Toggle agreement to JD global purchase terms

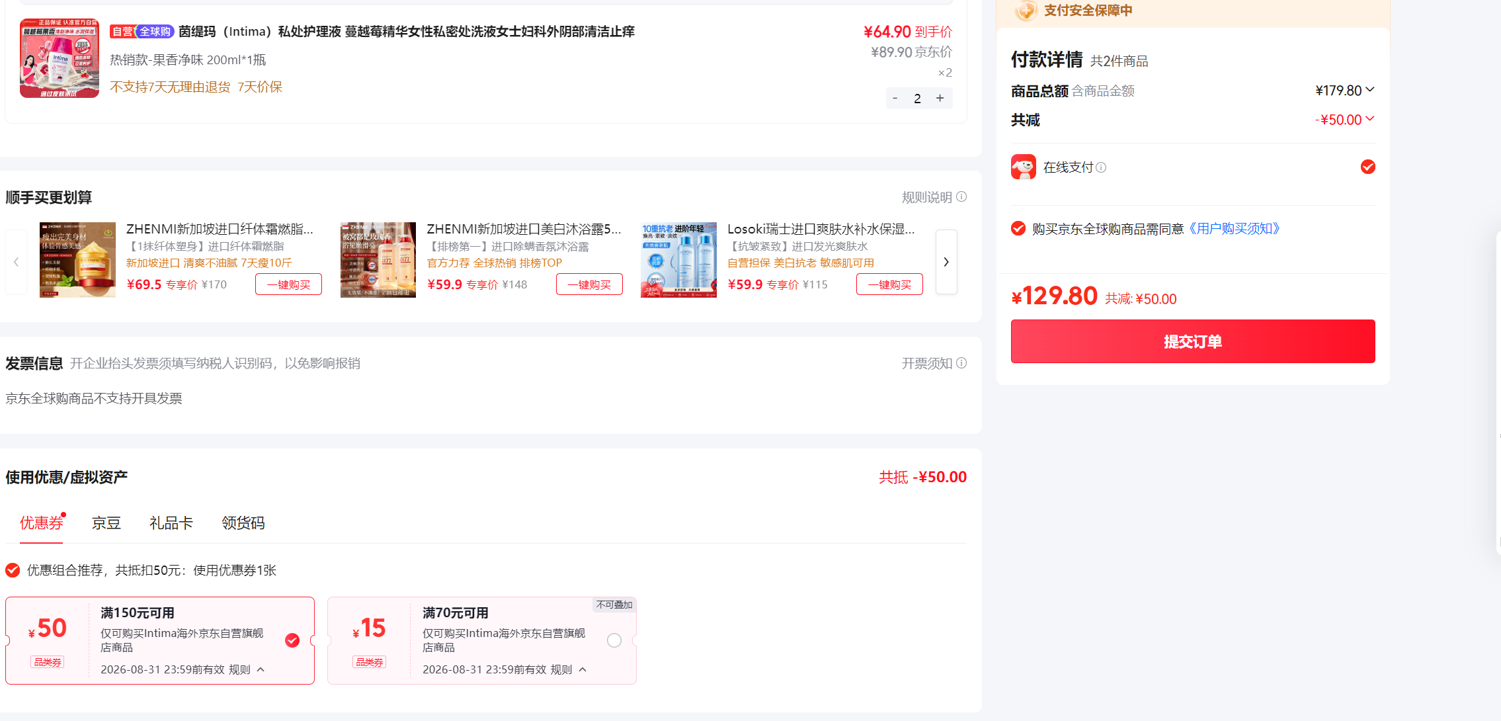[x=1018, y=228]
